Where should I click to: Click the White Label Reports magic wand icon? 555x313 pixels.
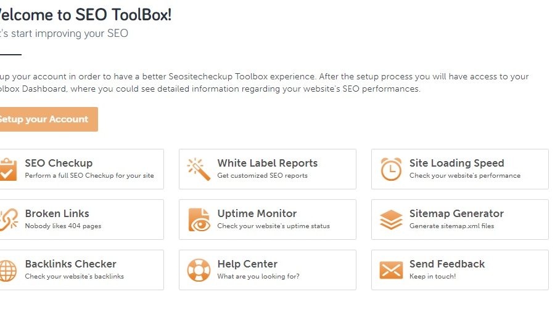199,169
